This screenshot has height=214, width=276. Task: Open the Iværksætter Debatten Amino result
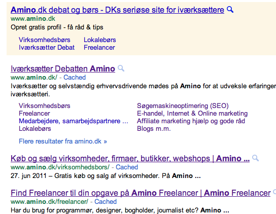pos(63,68)
